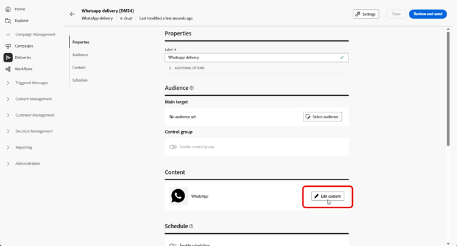Click Select audience button
The width and height of the screenshot is (457, 246).
pyautogui.click(x=322, y=117)
